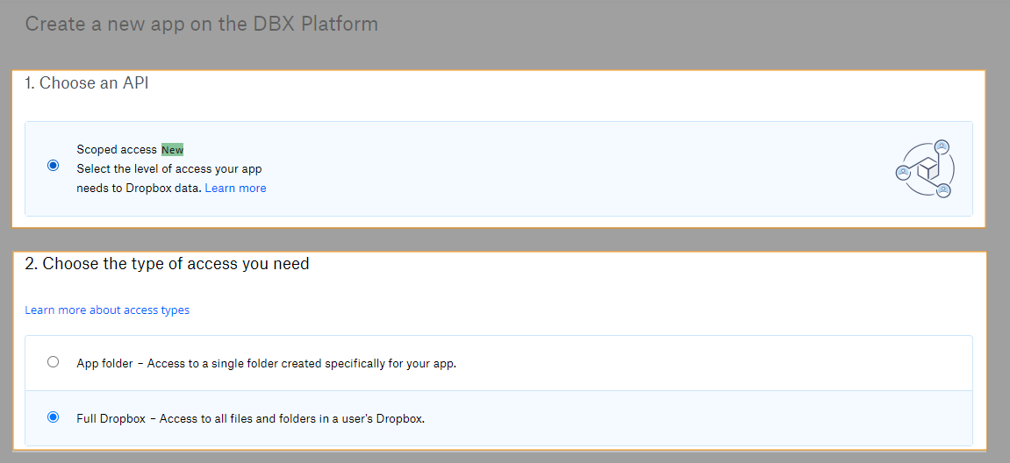1010x463 pixels.
Task: Click the Scoped access network diagram icon
Action: coord(925,168)
